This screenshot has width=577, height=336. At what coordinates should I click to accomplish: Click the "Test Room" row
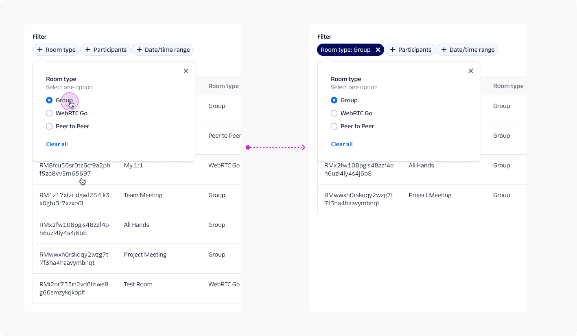click(137, 288)
